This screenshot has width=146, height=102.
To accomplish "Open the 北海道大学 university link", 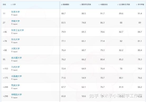I will click(16, 76).
